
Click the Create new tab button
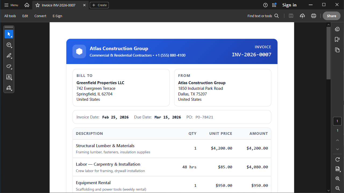[x=99, y=5]
